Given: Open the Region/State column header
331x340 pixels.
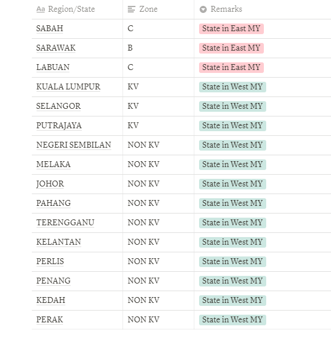Looking at the screenshot, I should (77, 9).
